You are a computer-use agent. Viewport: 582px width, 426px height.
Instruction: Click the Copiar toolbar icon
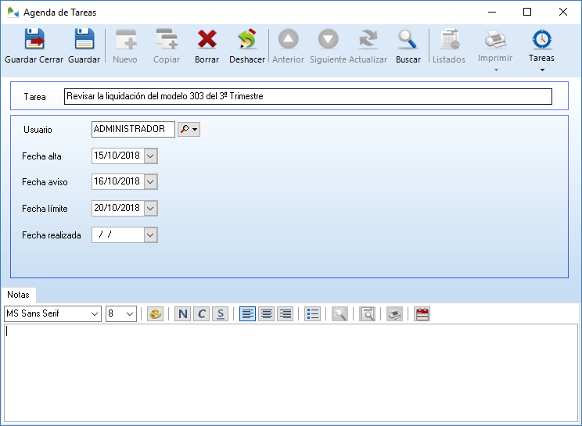167,39
